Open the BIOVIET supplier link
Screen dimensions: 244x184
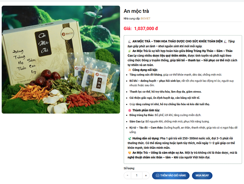[145, 18]
